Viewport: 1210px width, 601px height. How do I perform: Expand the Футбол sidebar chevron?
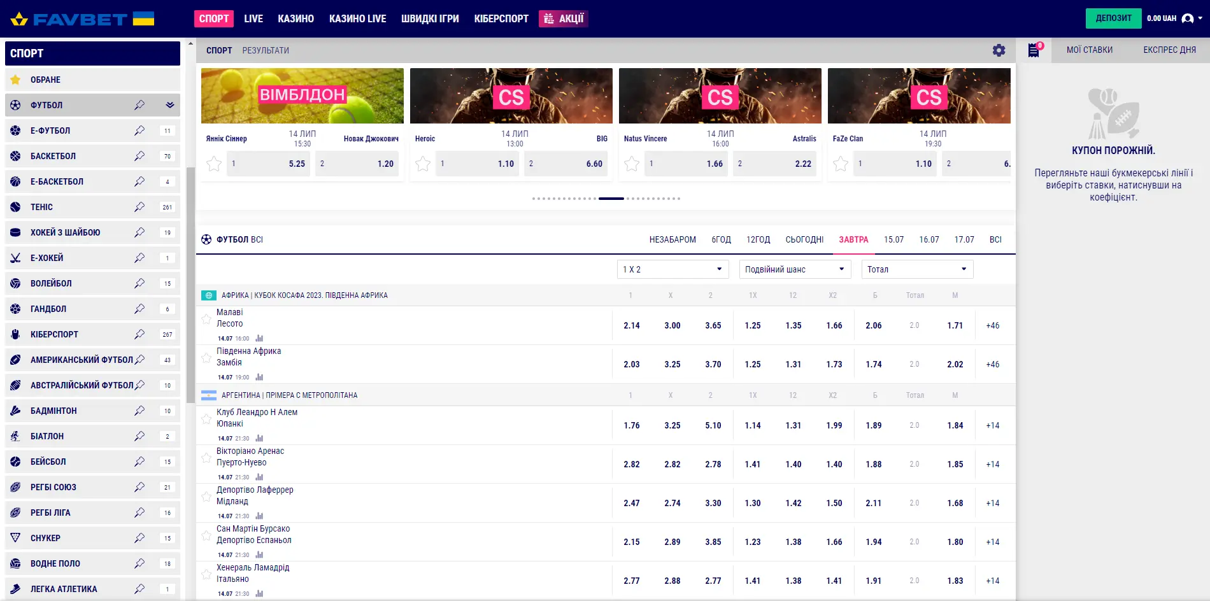[170, 105]
